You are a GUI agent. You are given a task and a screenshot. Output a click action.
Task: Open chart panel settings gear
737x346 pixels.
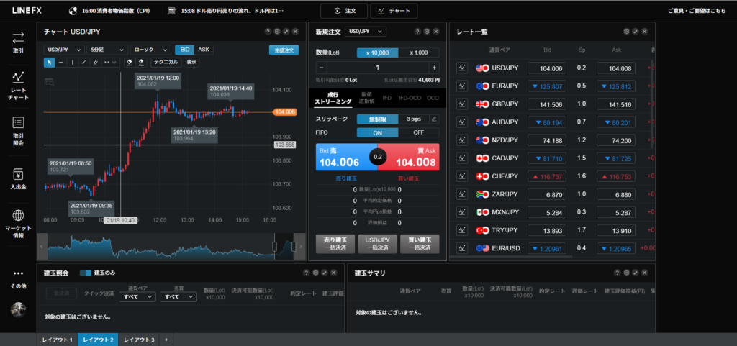pos(277,32)
